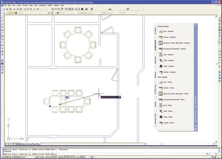This screenshot has height=159, width=222.
Task: Open the plot style control dropdown
Action: pos(128,13)
